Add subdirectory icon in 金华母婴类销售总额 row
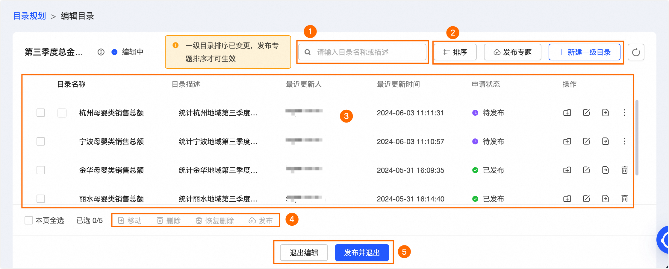The width and height of the screenshot is (669, 269). pyautogui.click(x=567, y=170)
